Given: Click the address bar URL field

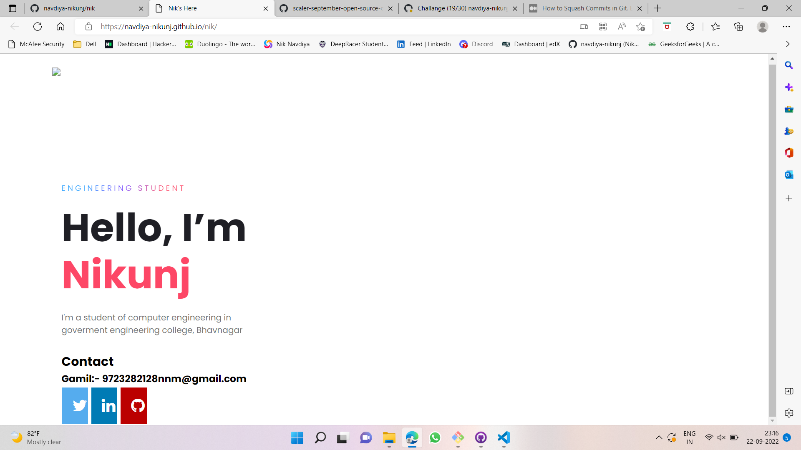Looking at the screenshot, I should (292, 27).
